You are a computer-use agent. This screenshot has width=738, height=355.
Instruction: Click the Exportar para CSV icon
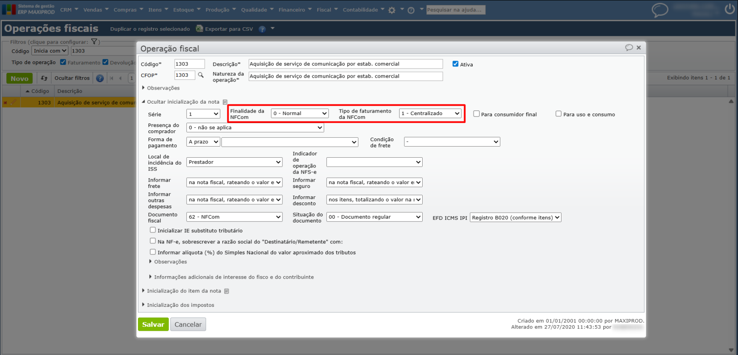click(x=200, y=29)
